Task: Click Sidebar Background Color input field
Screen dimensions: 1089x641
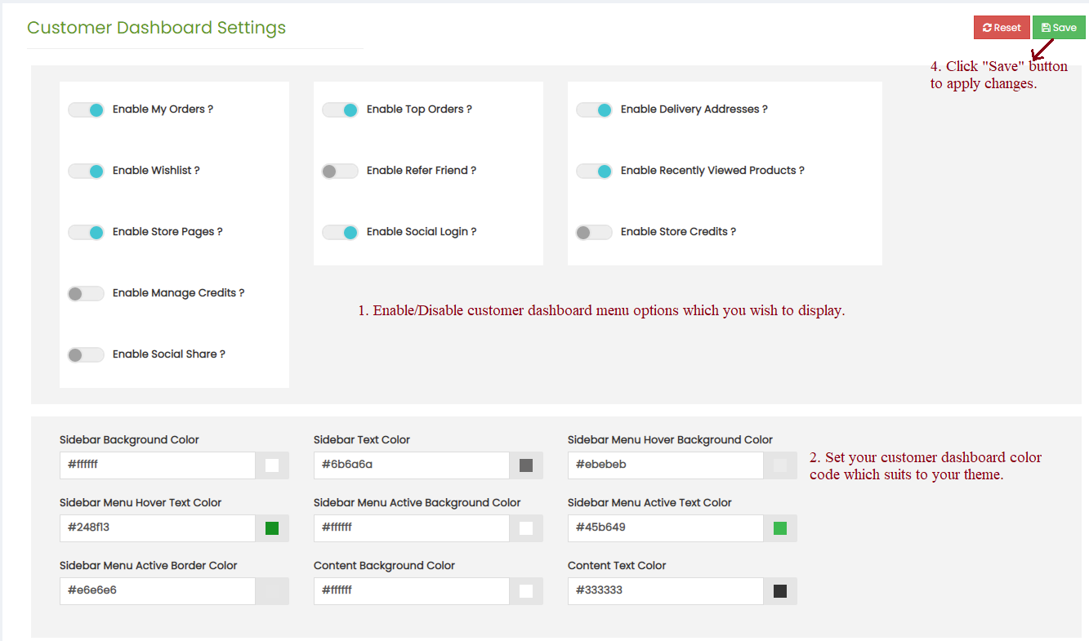Action: tap(158, 465)
